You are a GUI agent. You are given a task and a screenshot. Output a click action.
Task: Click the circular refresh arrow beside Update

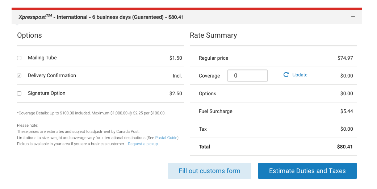click(286, 75)
